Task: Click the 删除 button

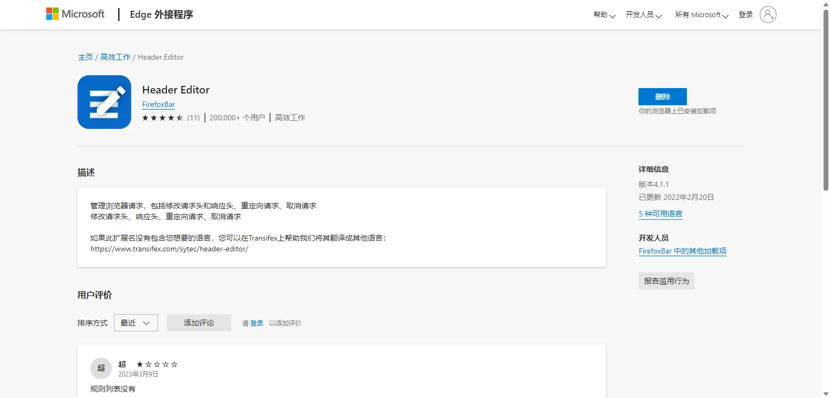Action: click(663, 97)
